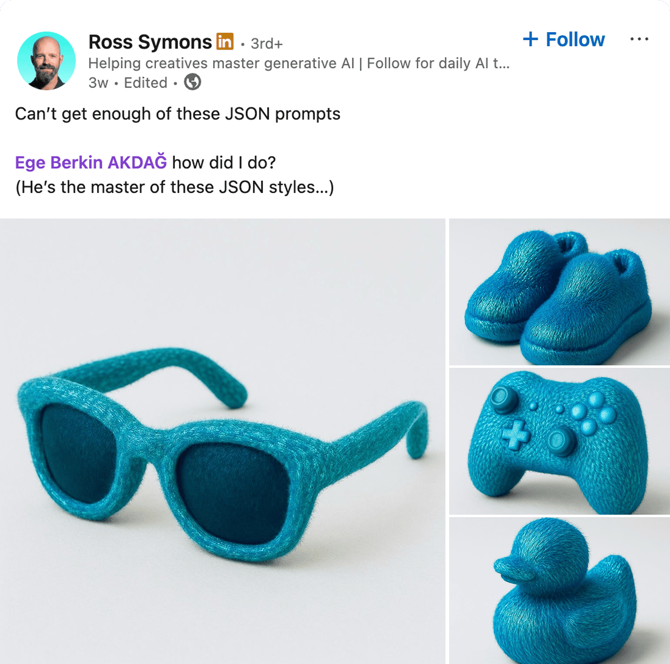Open the teal fuzzy sunglasses image
The width and height of the screenshot is (670, 664).
click(x=223, y=441)
